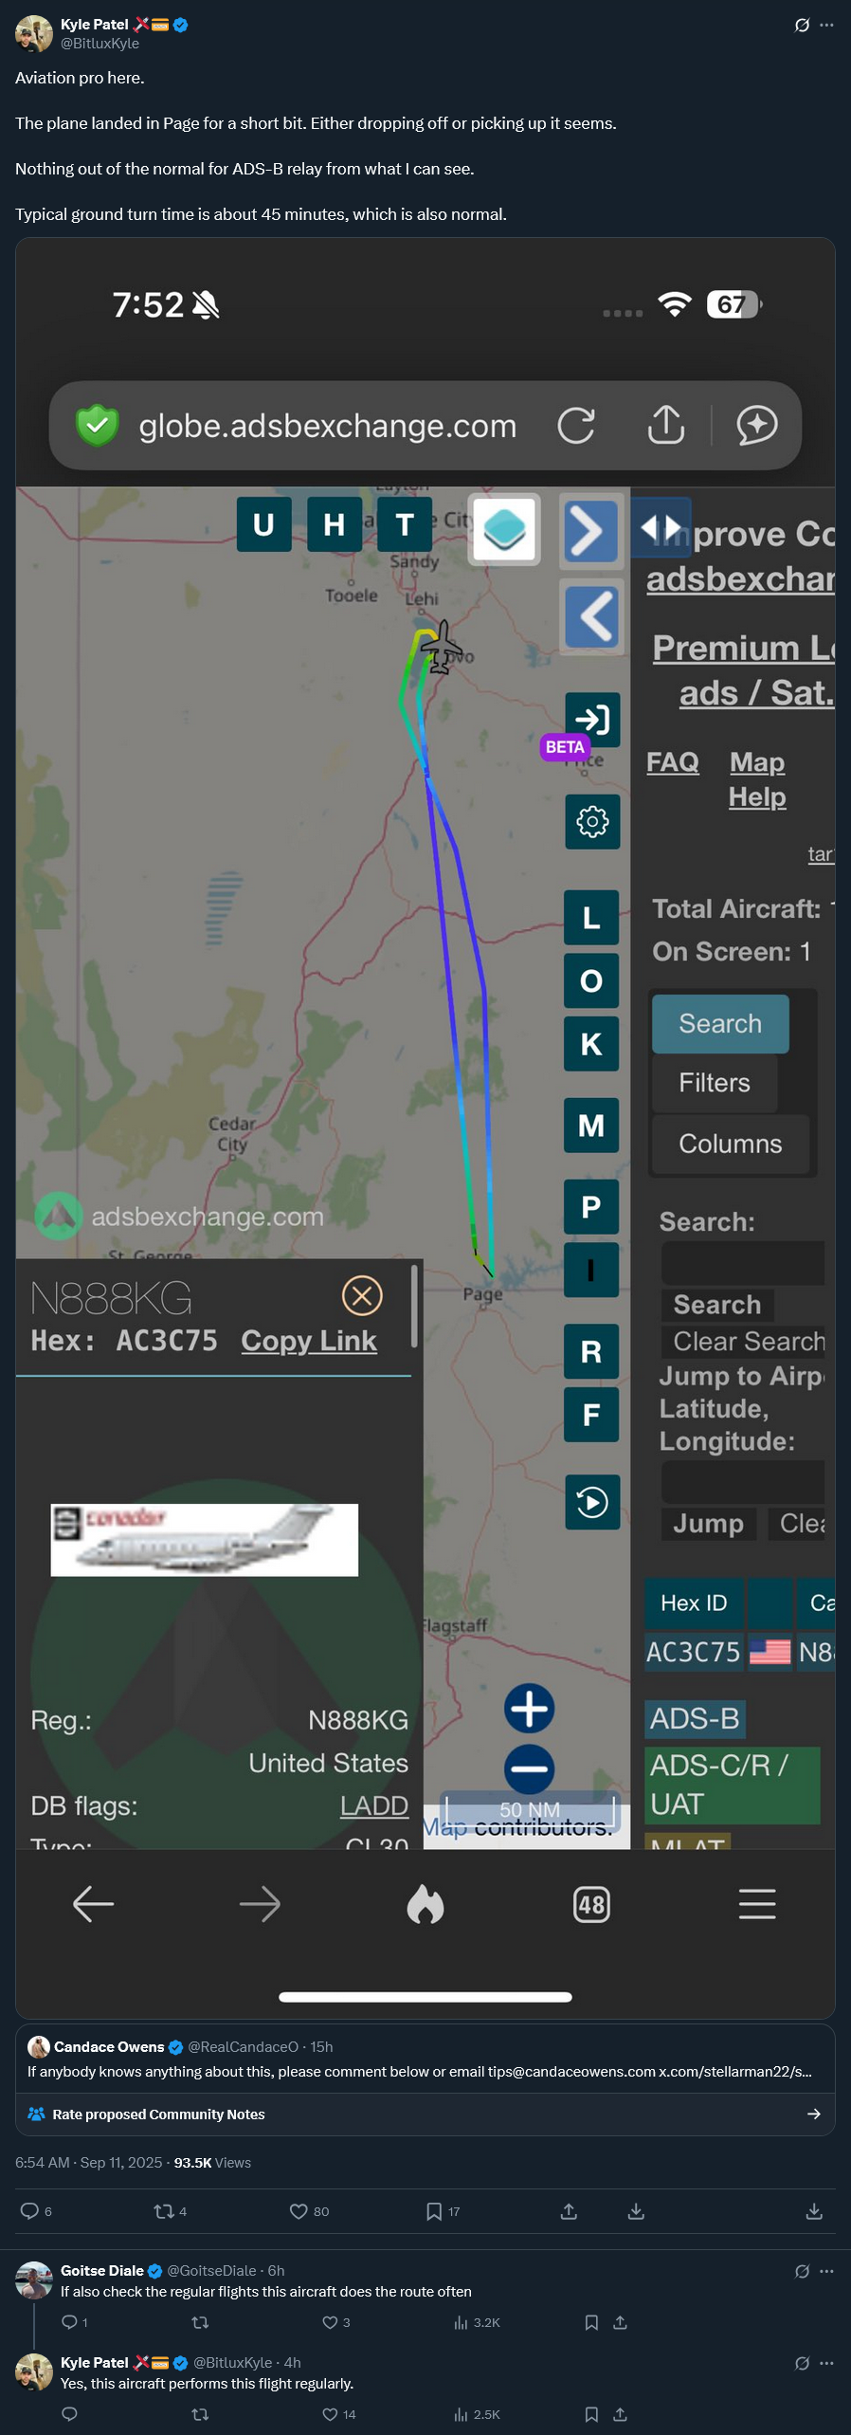Collapse sidebar with left chevron button

click(x=591, y=617)
